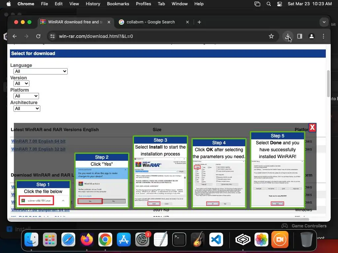Select the WinRAR download free tab
Image resolution: width=338 pixels, height=253 pixels.
75,22
